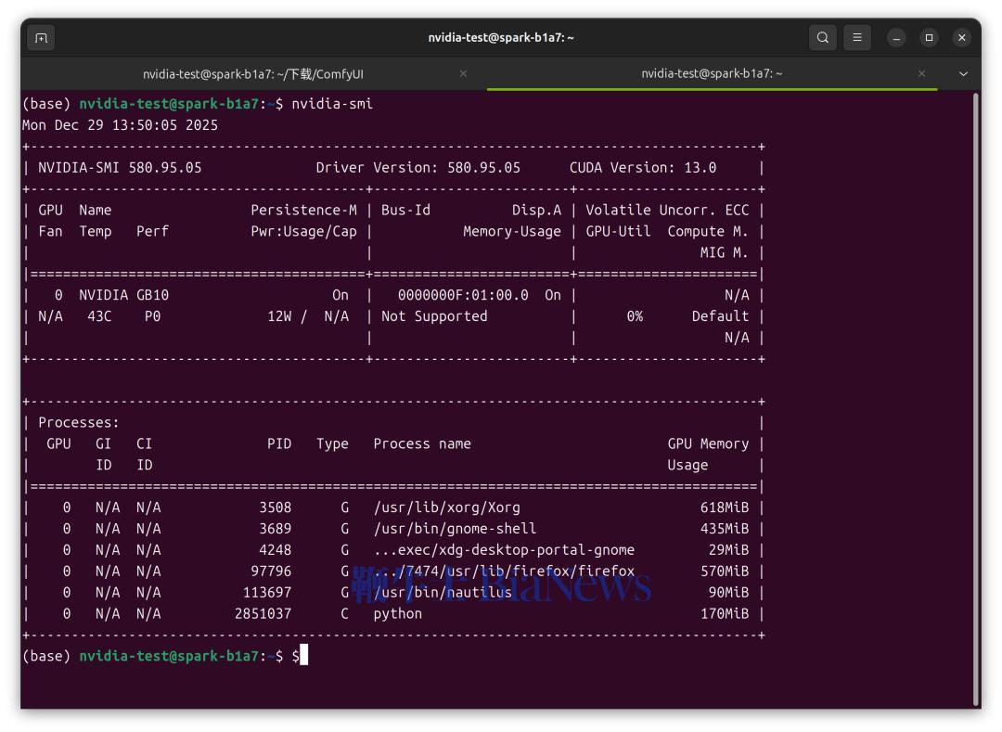This screenshot has width=1002, height=732.
Task: Click the /usr/lib/xorg/Xorg process entry
Action: point(446,507)
